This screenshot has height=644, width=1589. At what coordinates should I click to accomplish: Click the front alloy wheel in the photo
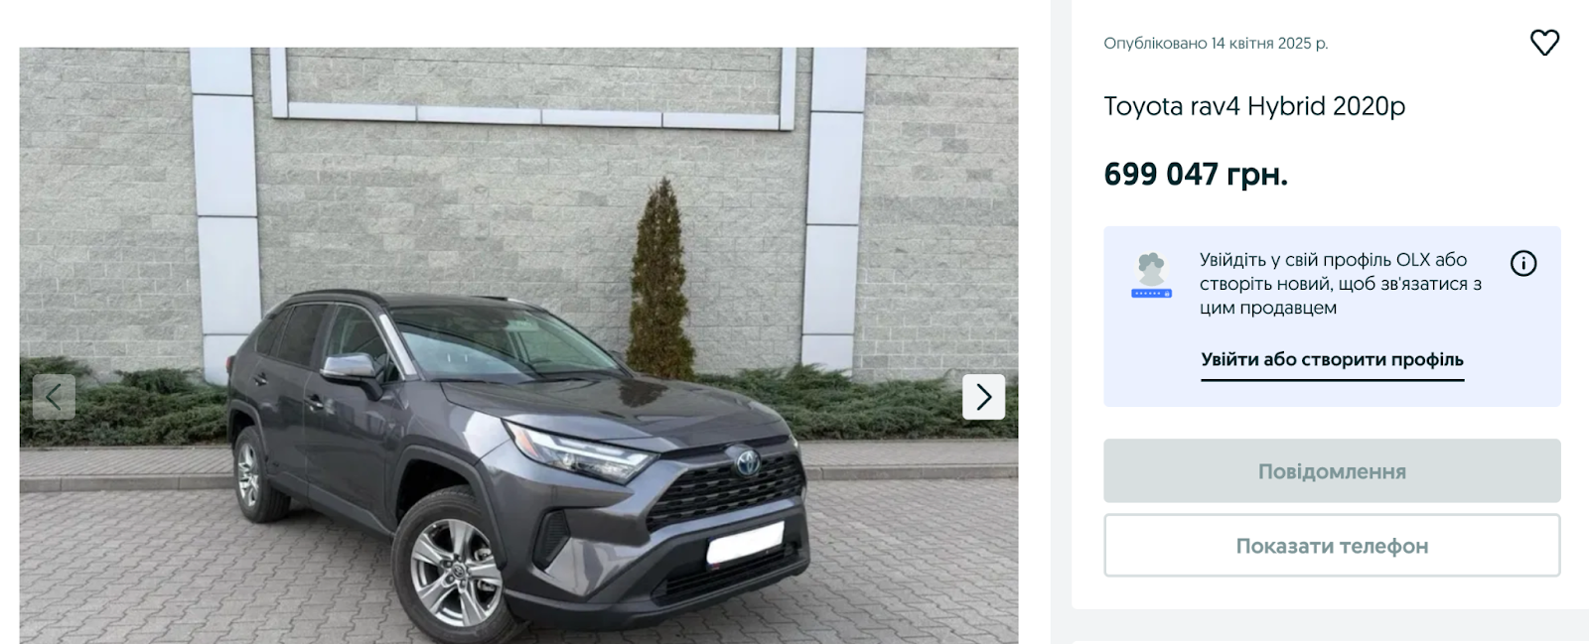tap(456, 570)
